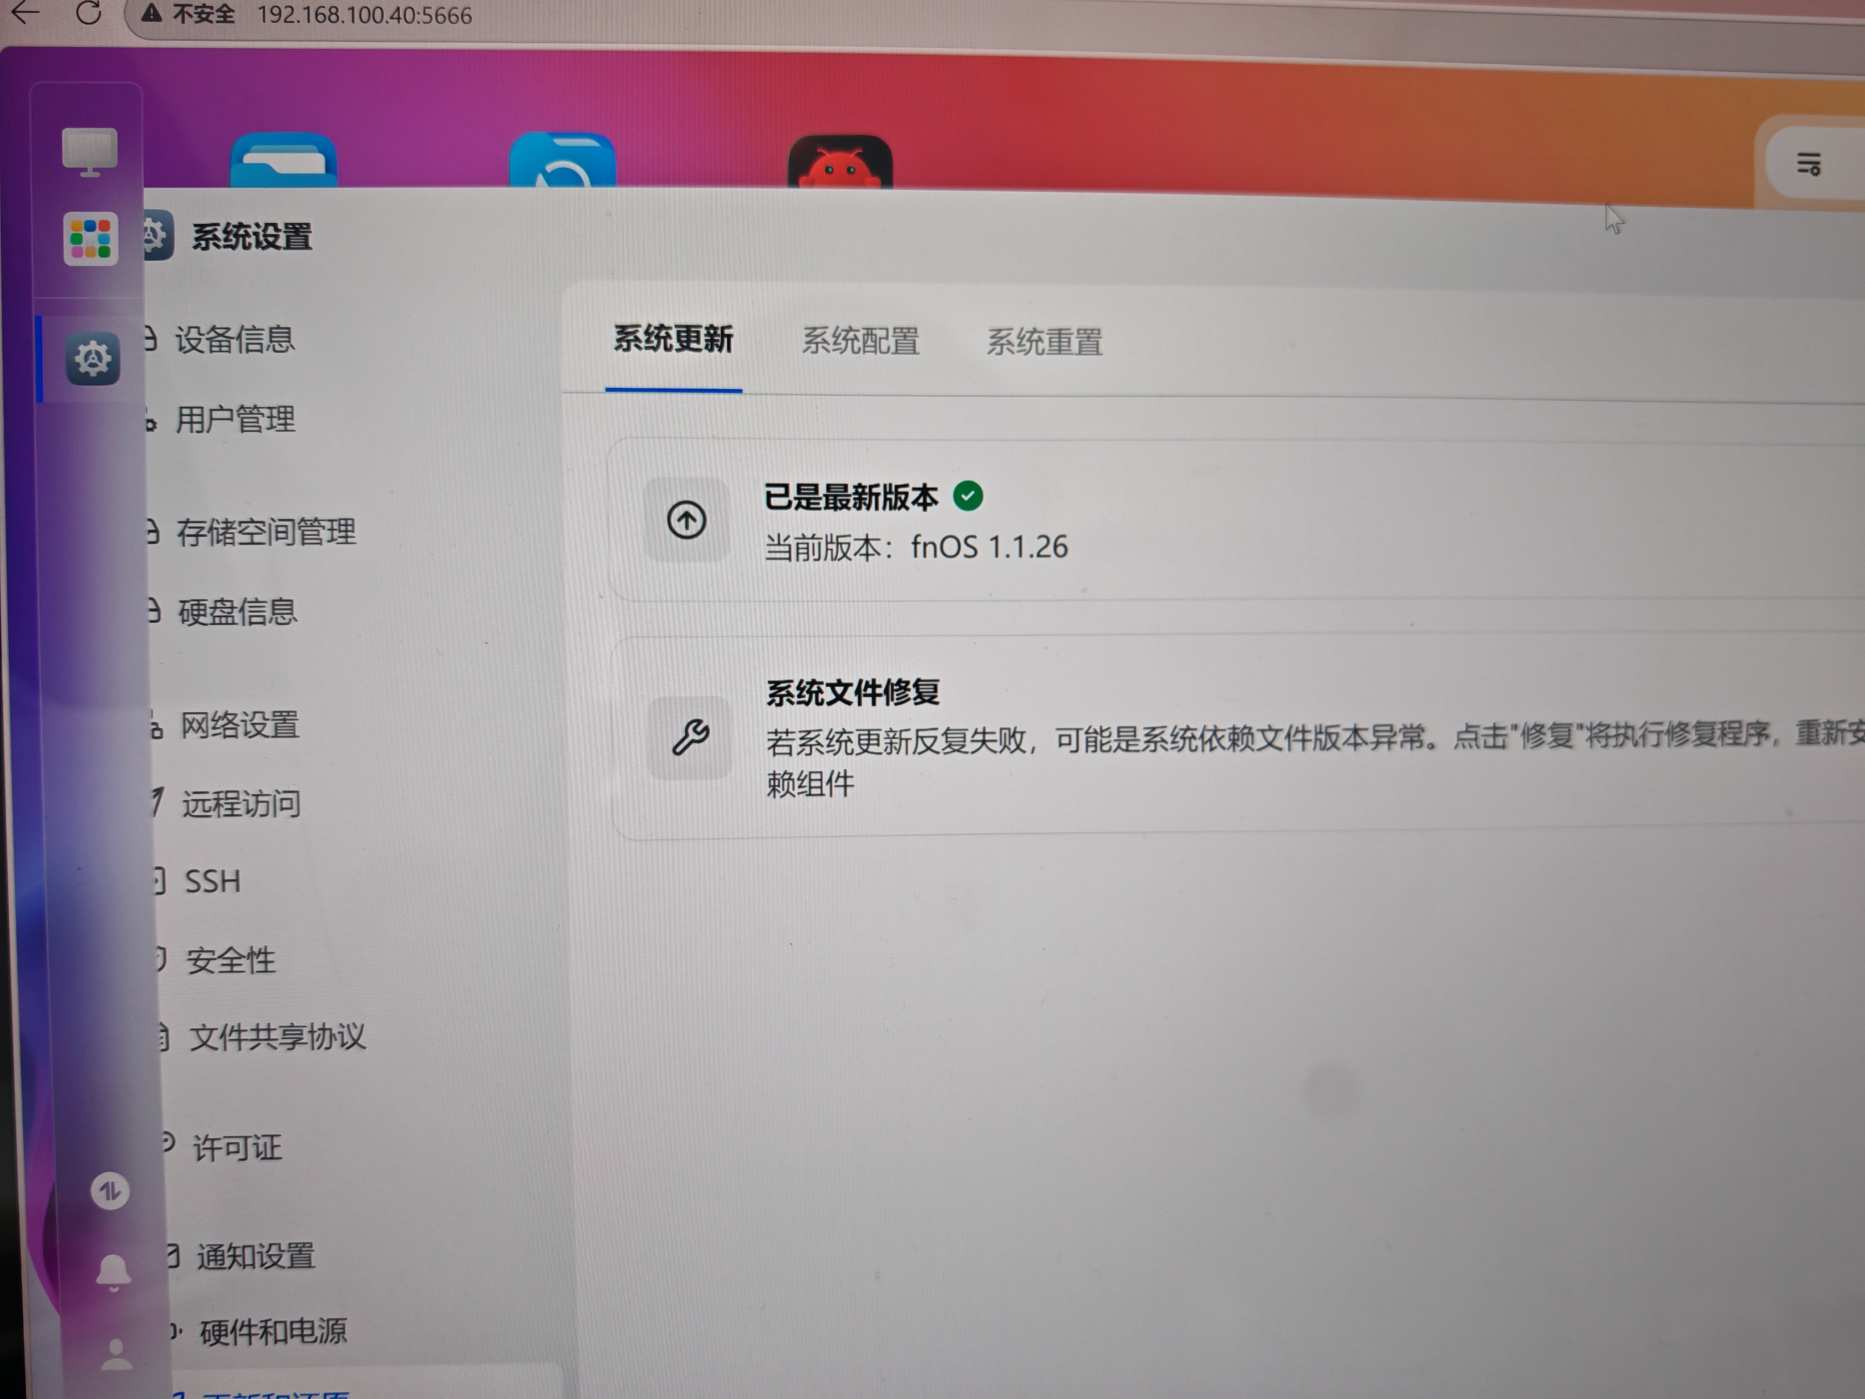This screenshot has width=1865, height=1399.
Task: Switch to the 系统配置 tab
Action: click(860, 342)
